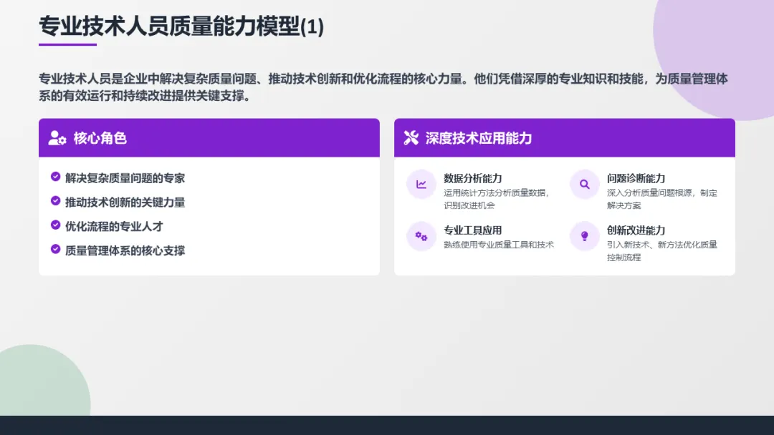Click the text 解决复杂质量问题的专家

(x=125, y=178)
